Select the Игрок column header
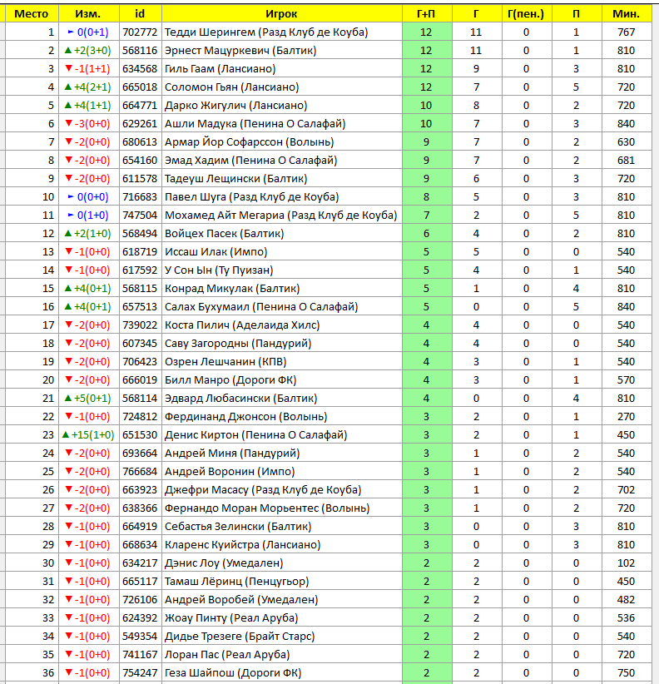Screen dimensions: 659x684 click(x=282, y=13)
